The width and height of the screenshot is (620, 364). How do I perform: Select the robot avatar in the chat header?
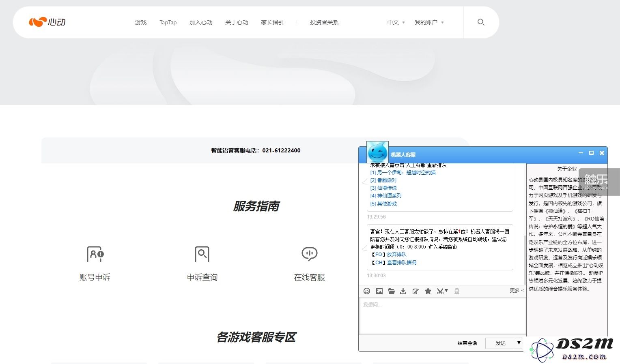[377, 152]
